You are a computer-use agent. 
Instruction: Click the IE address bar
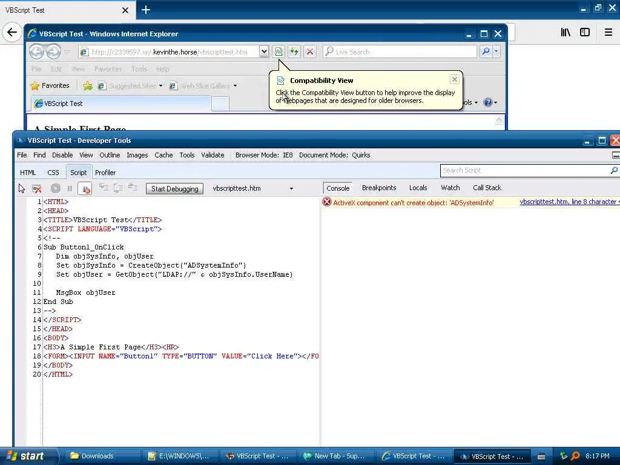[170, 52]
